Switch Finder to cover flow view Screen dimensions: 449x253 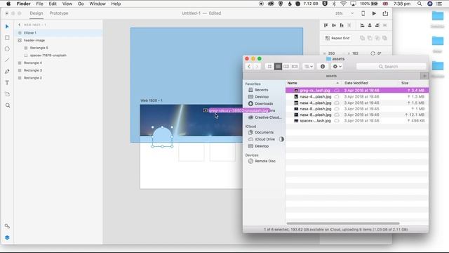coord(295,66)
